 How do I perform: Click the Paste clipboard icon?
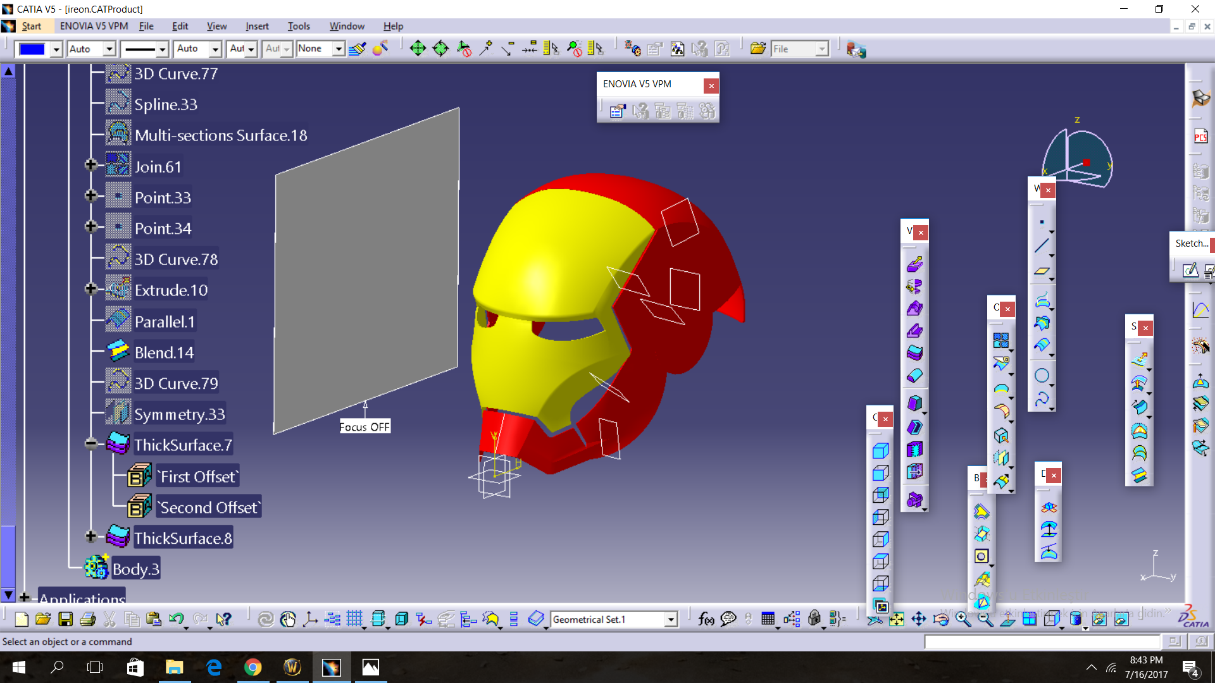point(154,619)
